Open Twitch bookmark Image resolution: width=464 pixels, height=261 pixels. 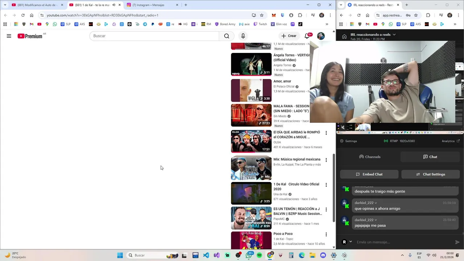pyautogui.click(x=260, y=24)
